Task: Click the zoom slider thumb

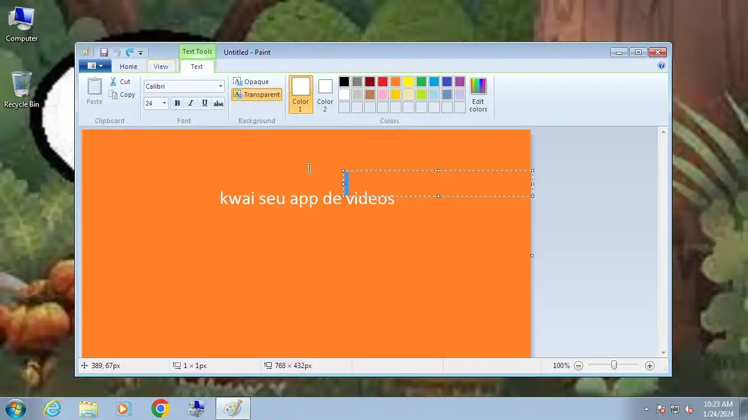Action: 614,365
